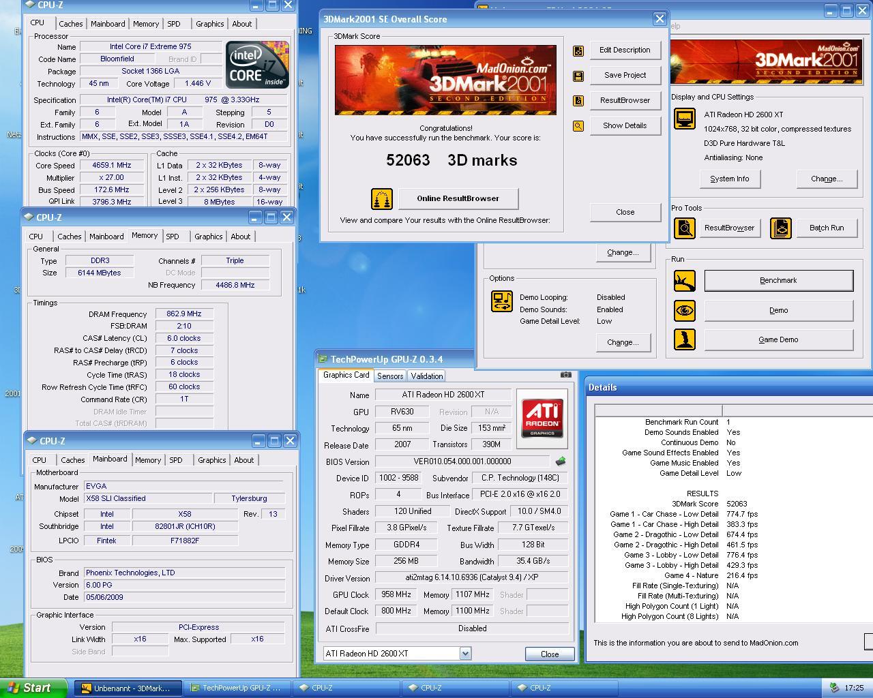Click the Windows Start button
This screenshot has width=873, height=698.
click(x=33, y=688)
